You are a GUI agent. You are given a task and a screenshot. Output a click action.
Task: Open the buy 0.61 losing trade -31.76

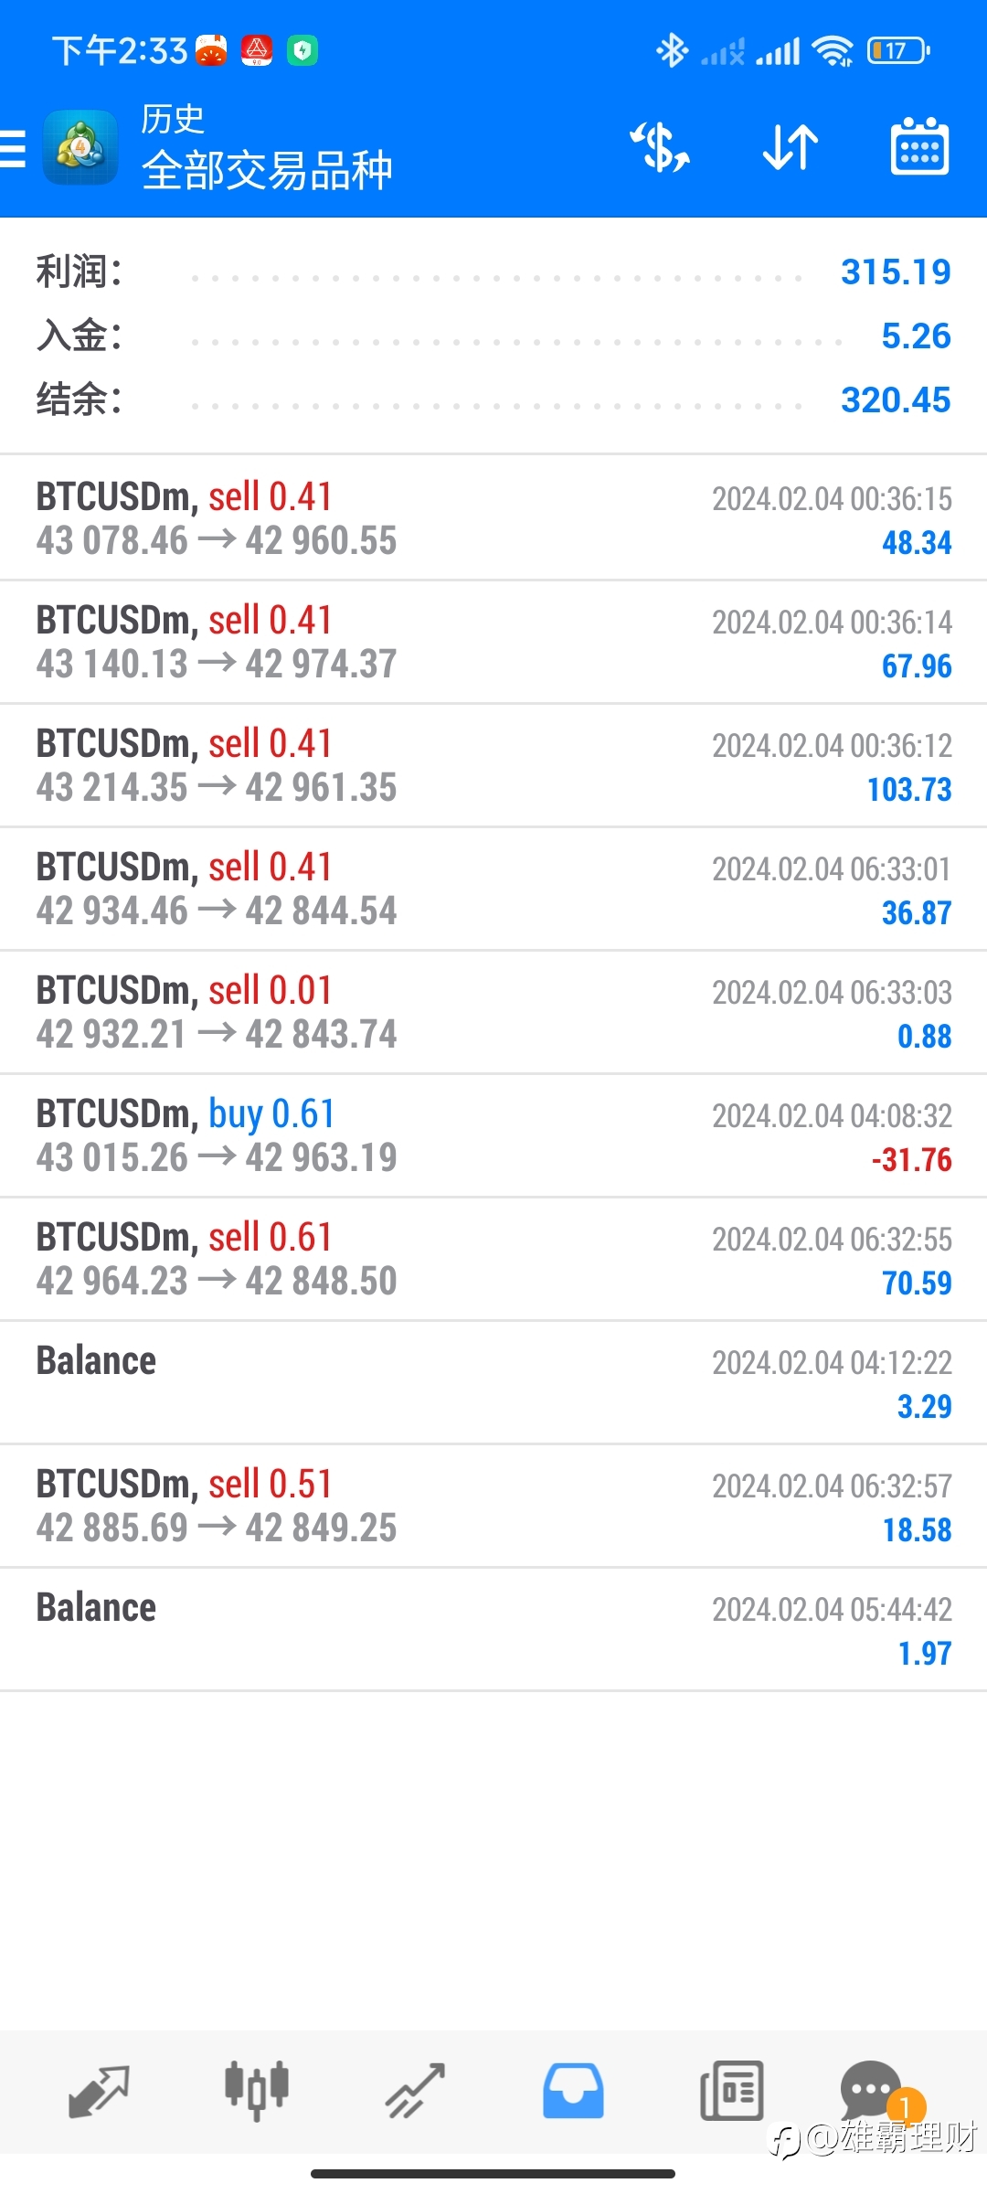(x=493, y=1136)
